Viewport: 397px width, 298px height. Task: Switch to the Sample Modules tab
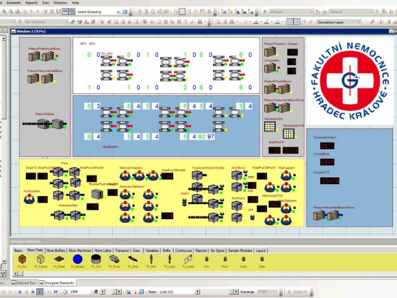(240, 250)
